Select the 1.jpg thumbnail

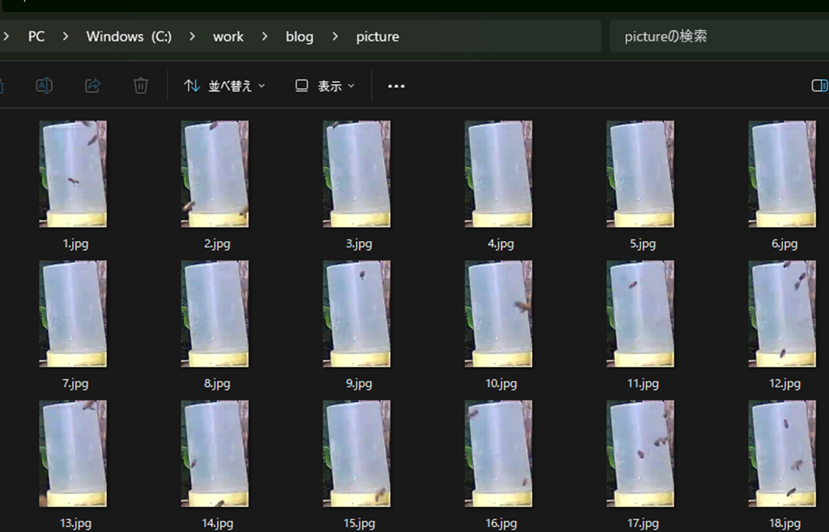click(73, 174)
